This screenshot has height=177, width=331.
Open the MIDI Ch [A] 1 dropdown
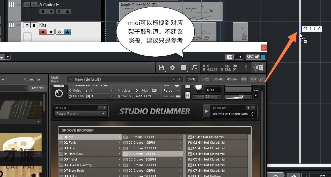coord(91,96)
